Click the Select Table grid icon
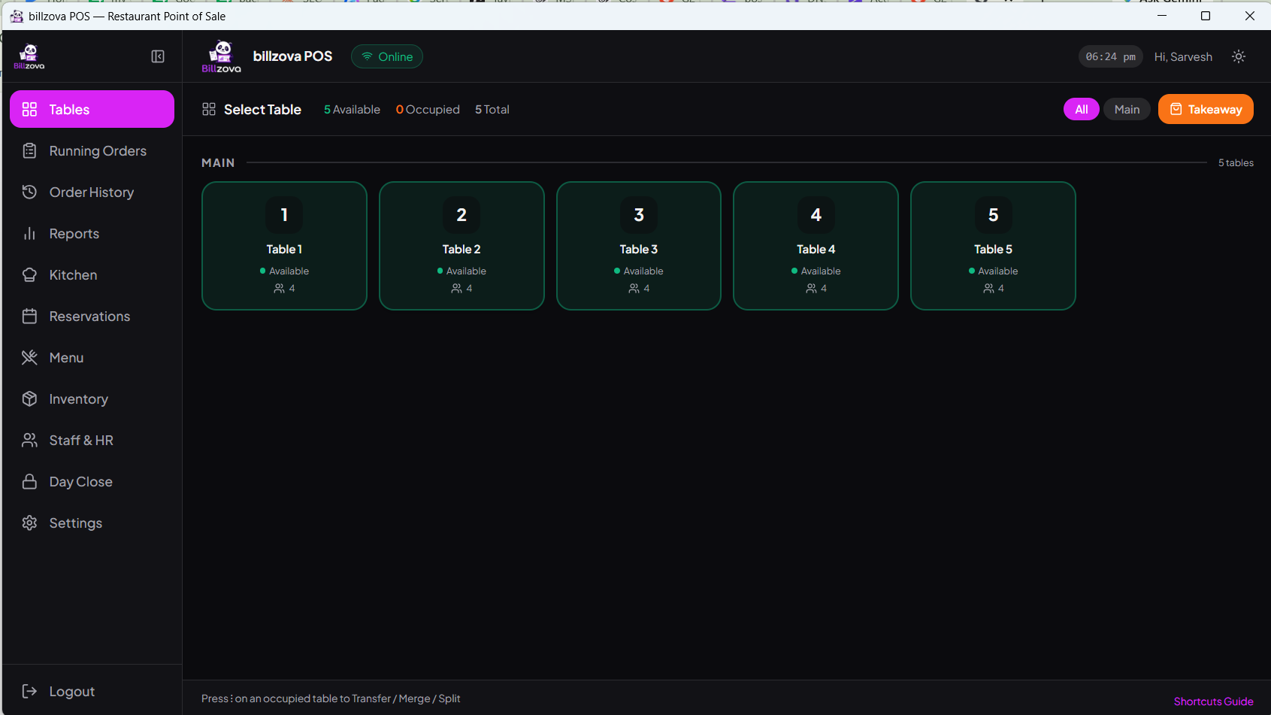The image size is (1271, 715). tap(209, 110)
